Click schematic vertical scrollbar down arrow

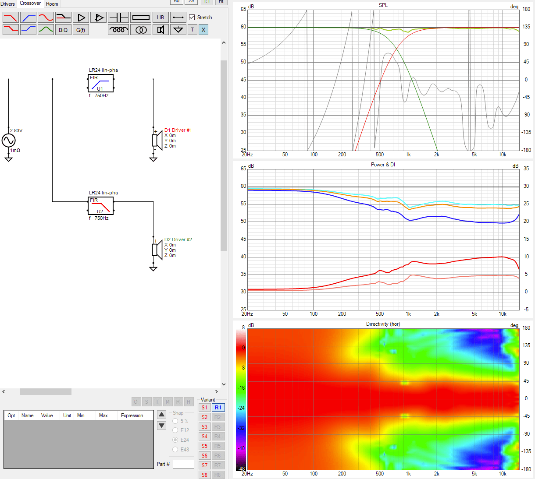[224, 384]
